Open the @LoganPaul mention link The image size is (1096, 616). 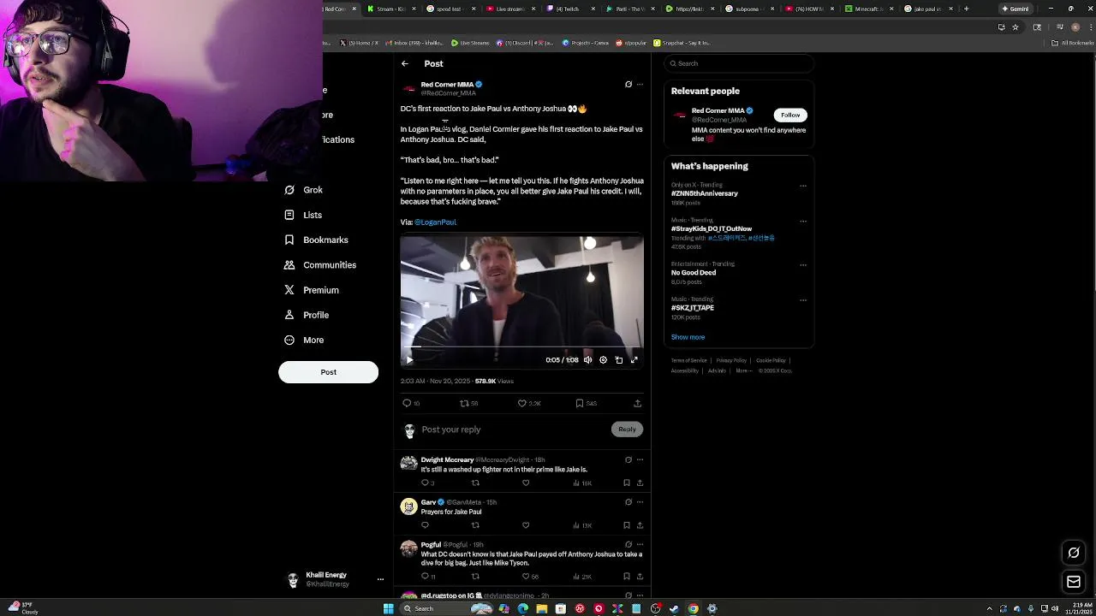[435, 222]
